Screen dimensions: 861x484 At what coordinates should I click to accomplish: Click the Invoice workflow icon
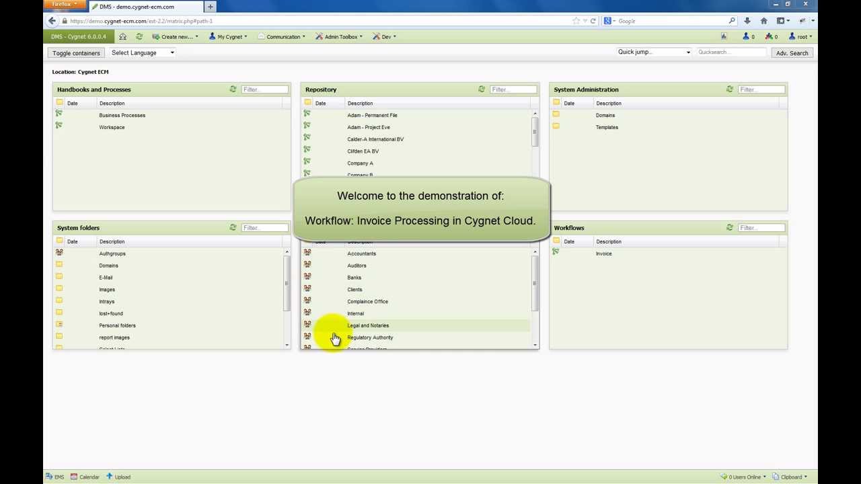tap(556, 252)
